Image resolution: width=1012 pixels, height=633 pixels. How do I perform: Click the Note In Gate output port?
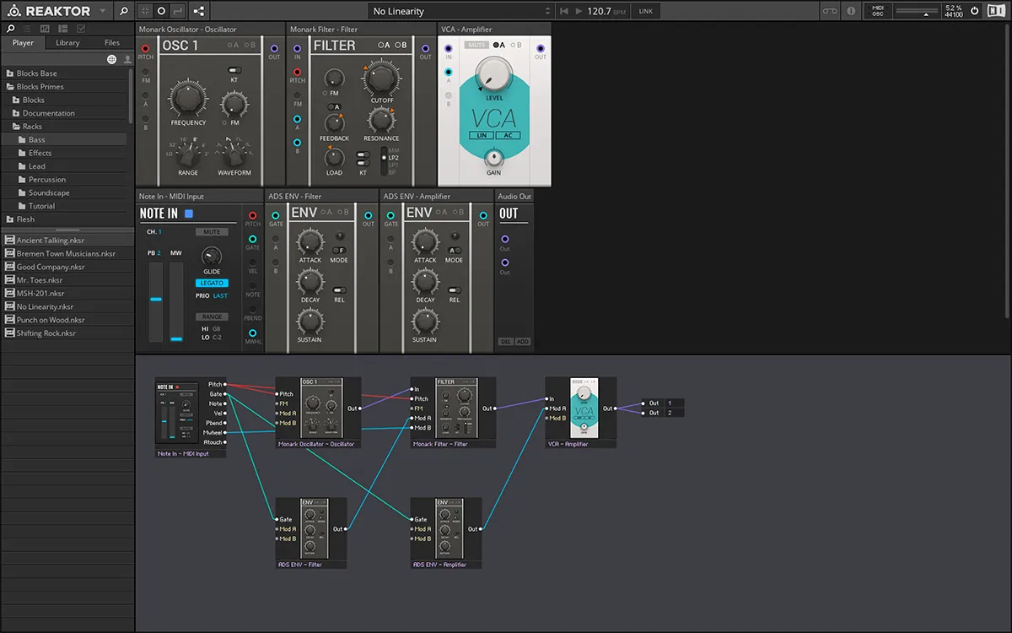[x=252, y=239]
